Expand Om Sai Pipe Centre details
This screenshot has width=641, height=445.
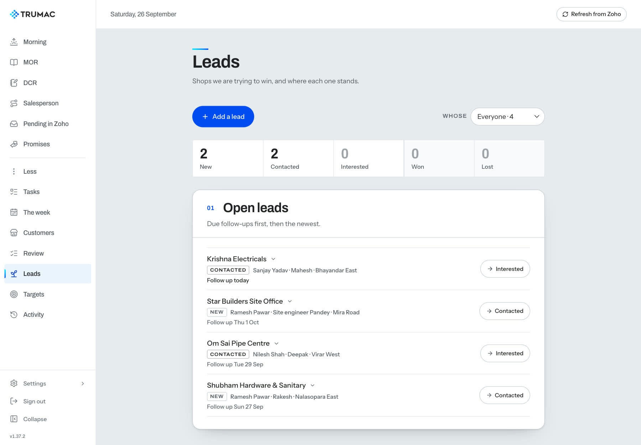coord(276,344)
